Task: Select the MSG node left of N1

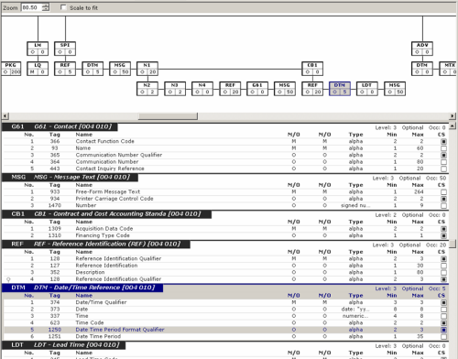Action: pos(120,69)
